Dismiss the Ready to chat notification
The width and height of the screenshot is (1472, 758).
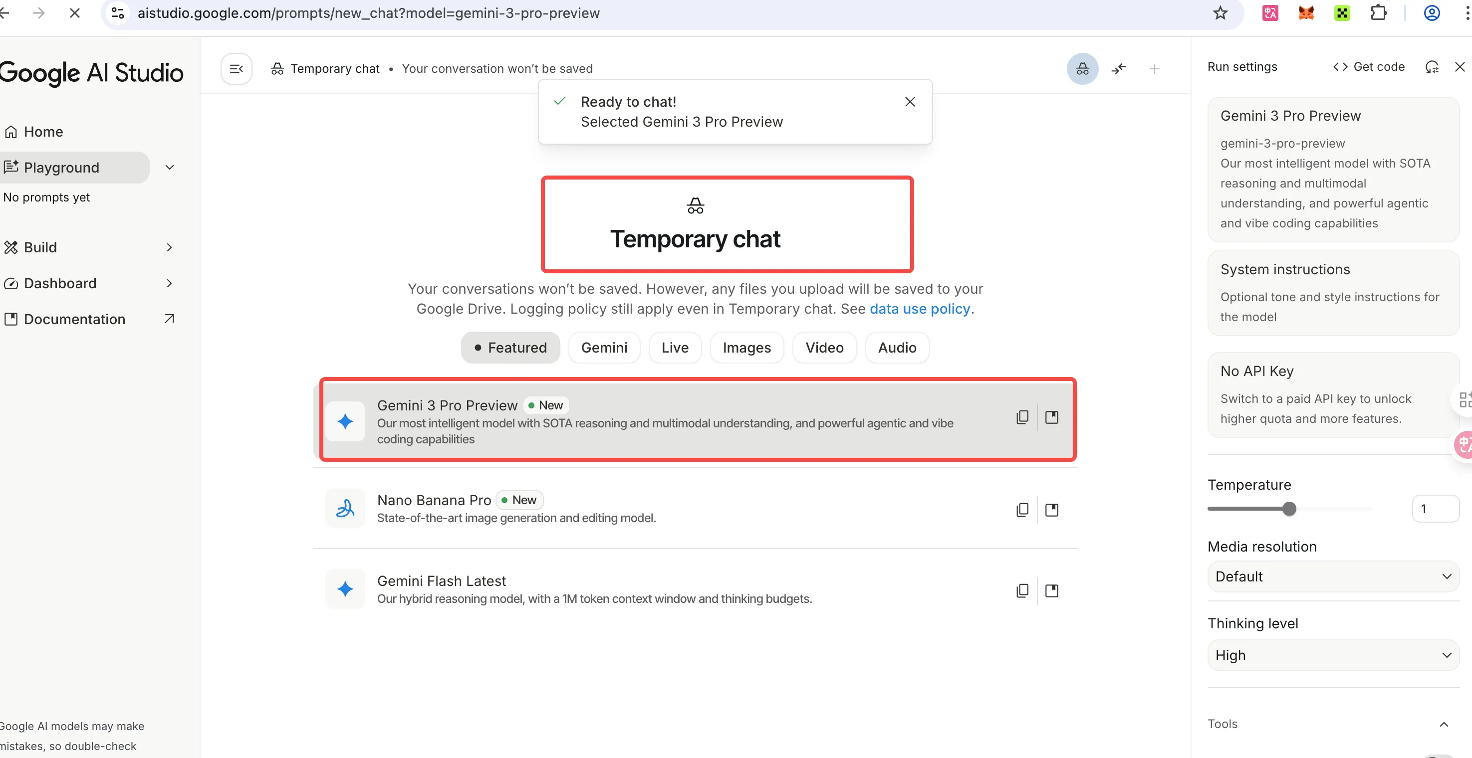(910, 102)
